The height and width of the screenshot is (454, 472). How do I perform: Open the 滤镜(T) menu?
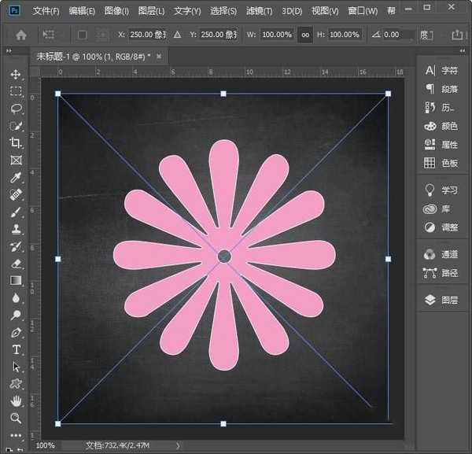(259, 12)
